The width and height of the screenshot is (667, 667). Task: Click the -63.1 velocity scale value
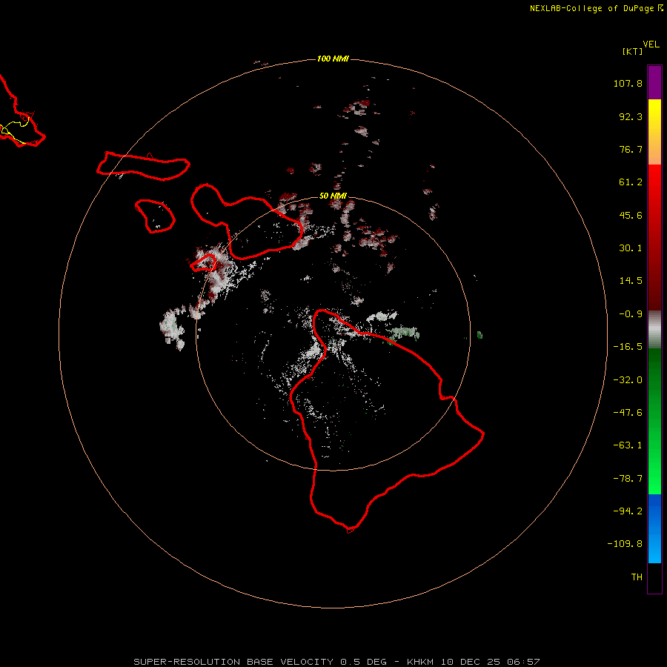coord(628,445)
